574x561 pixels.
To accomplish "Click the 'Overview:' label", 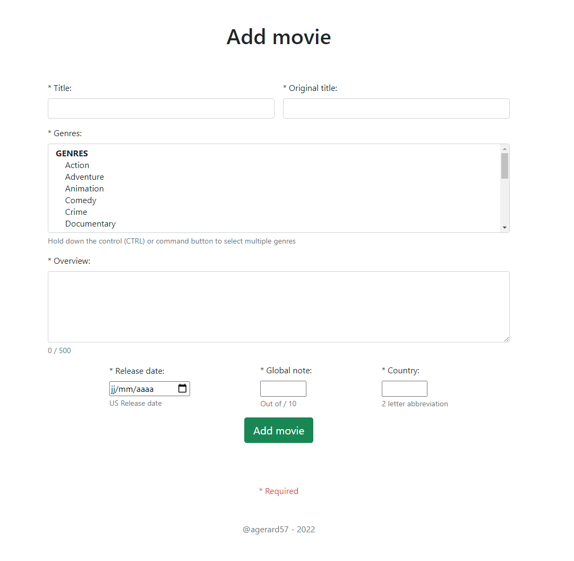I will (69, 261).
